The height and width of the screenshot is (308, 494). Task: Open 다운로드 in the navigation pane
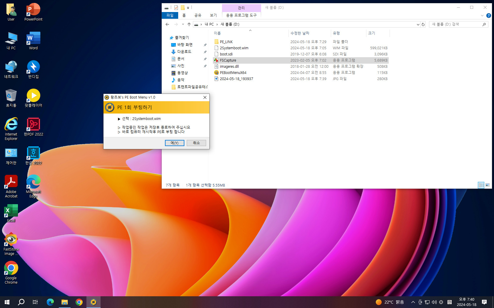pos(181,52)
